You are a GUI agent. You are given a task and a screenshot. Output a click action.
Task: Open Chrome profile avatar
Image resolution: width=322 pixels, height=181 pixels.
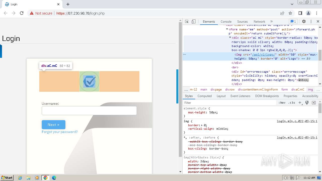point(308,13)
